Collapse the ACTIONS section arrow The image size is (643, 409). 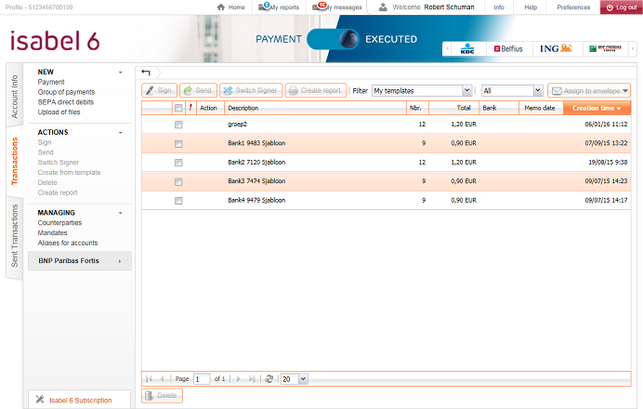coord(120,133)
